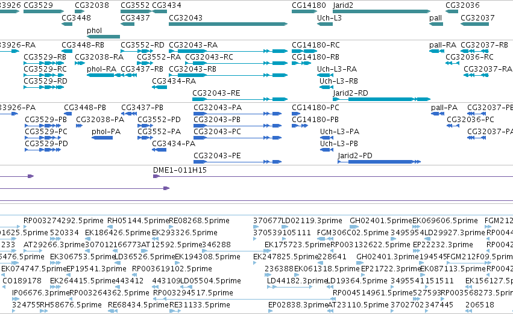Open protein CG32036-PC
The width and height of the screenshot is (513, 314).
coord(470,120)
